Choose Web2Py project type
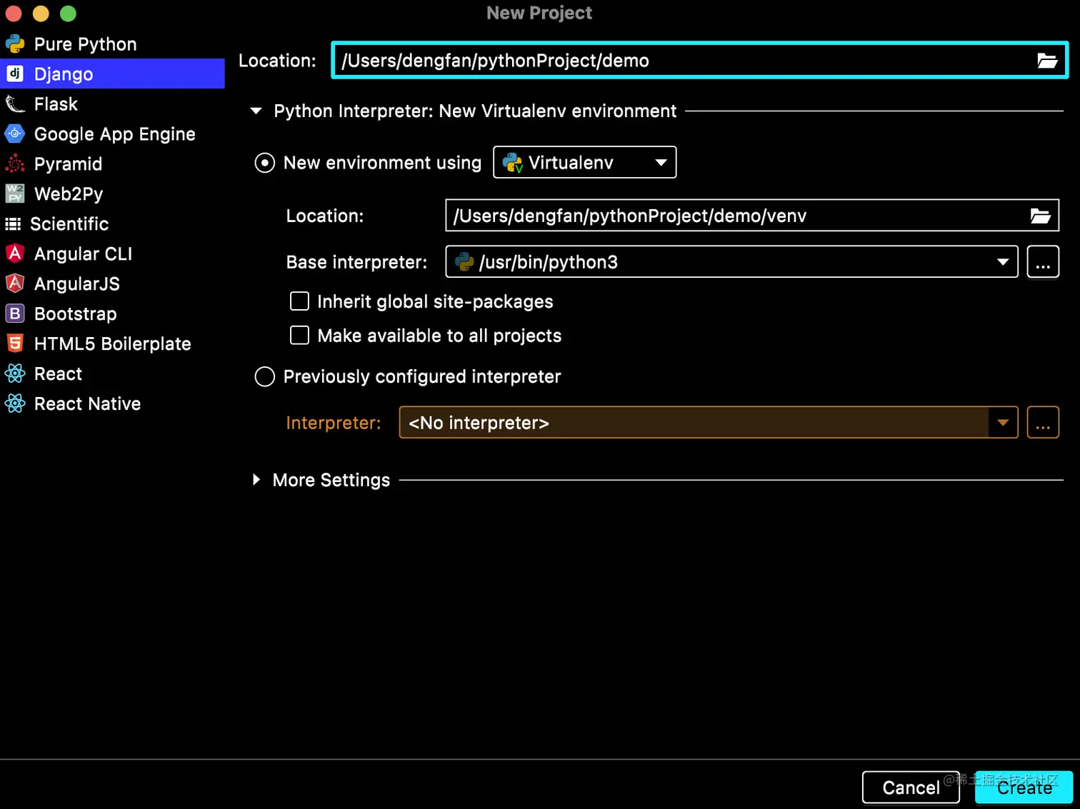 point(112,194)
